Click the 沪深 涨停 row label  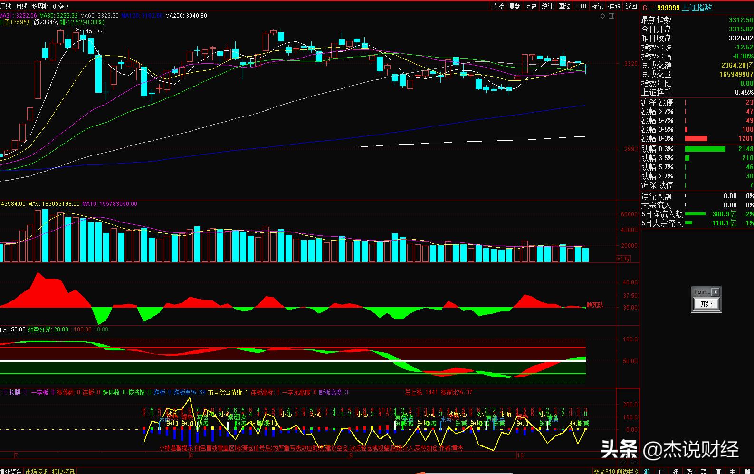point(658,102)
